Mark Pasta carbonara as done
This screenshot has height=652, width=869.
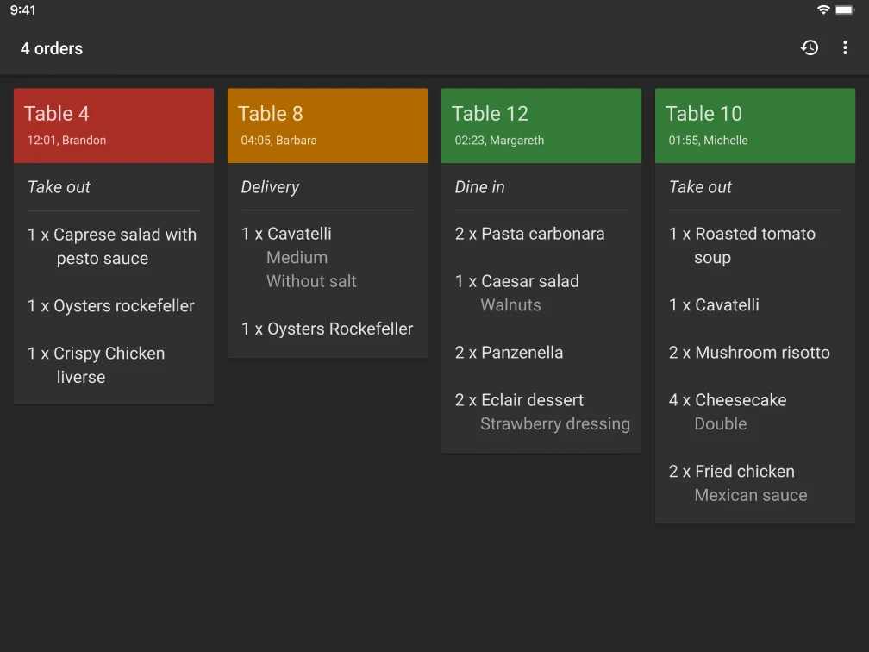pos(531,234)
